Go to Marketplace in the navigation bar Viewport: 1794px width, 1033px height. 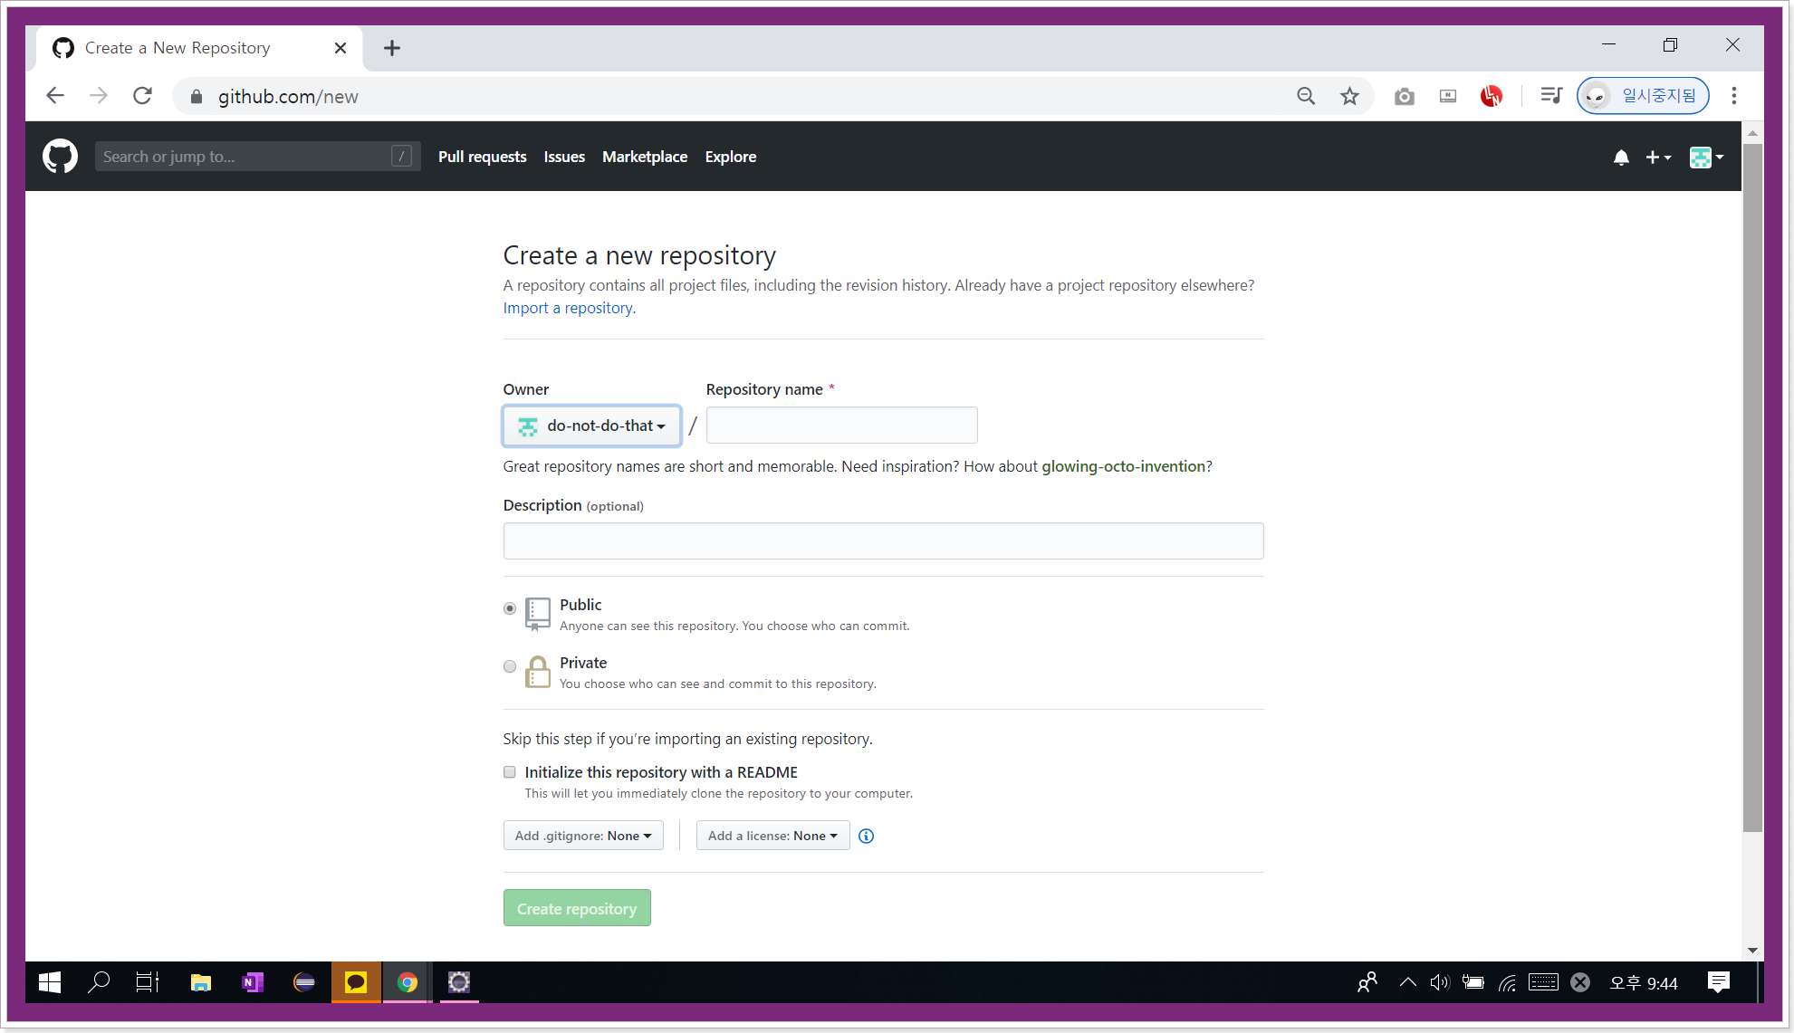pos(644,157)
